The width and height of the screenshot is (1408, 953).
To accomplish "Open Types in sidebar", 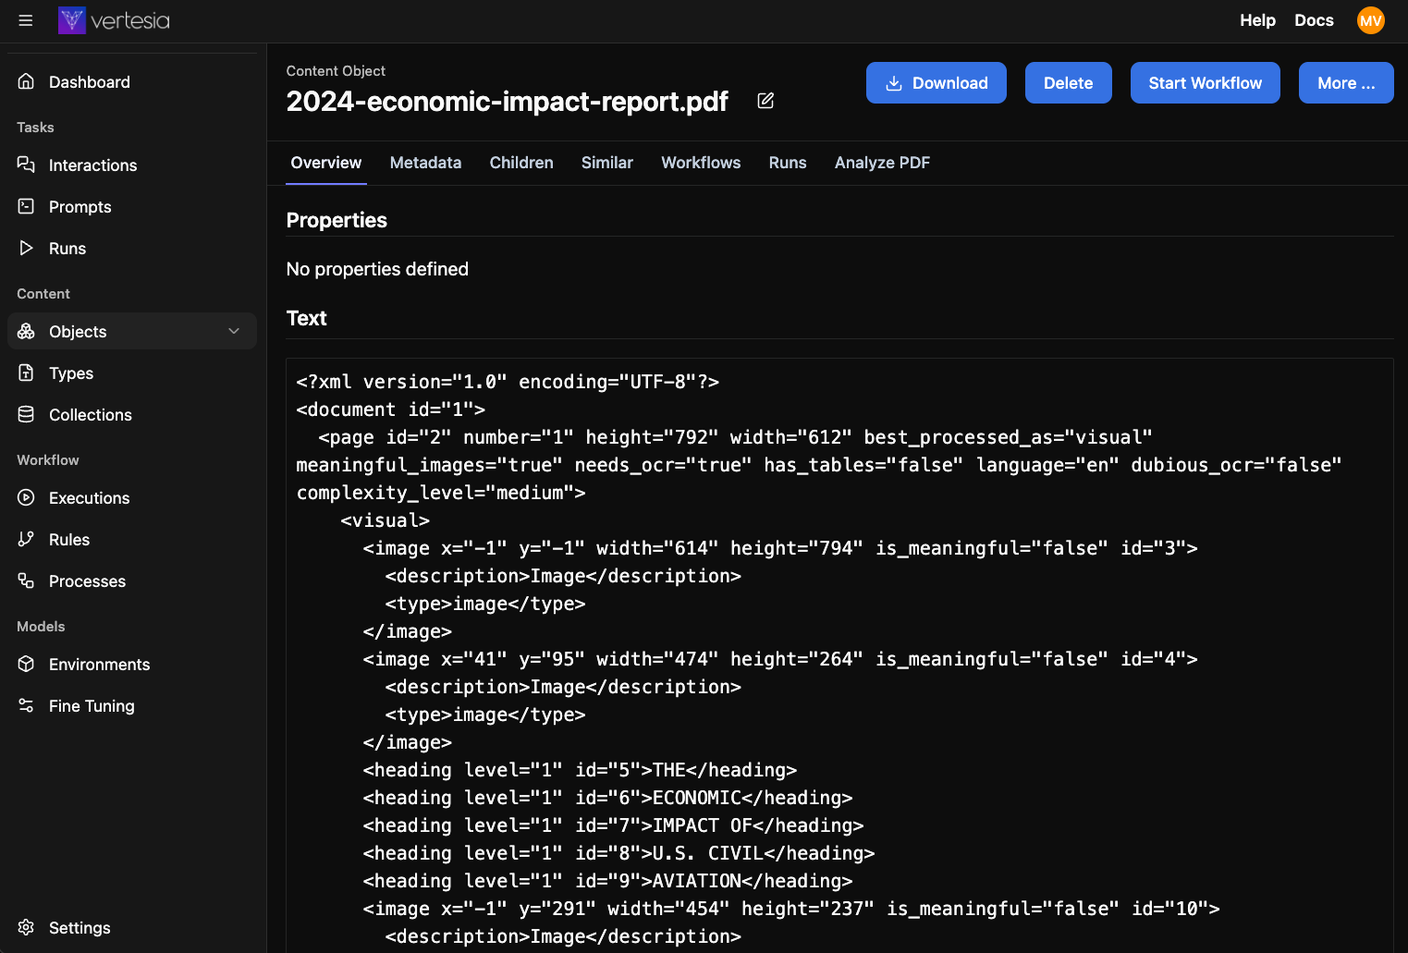I will coord(132,373).
